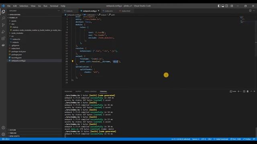Open the Docker view in the activity bar

click(x=3, y=45)
